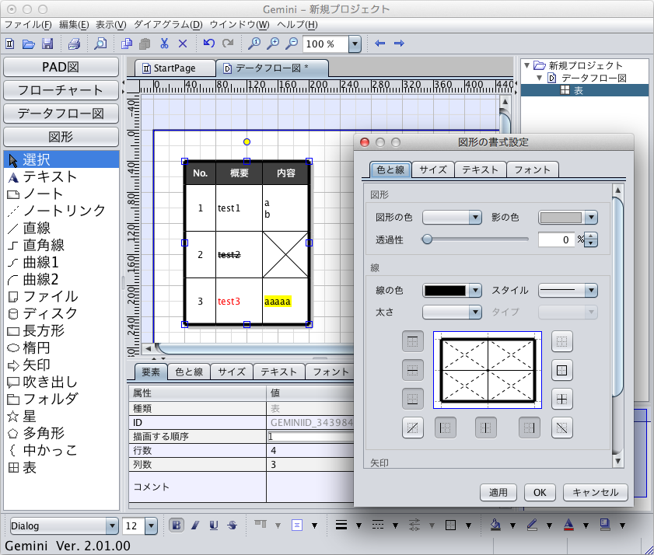The width and height of the screenshot is (654, 555).
Task: Click the 透過性 transparency slider
Action: [x=474, y=239]
